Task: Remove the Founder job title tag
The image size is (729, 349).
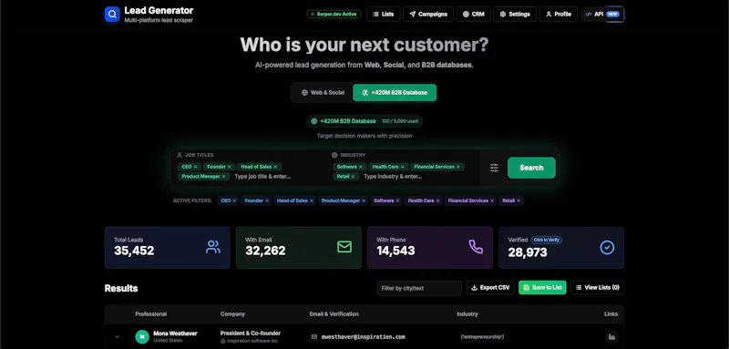Action: pos(229,167)
